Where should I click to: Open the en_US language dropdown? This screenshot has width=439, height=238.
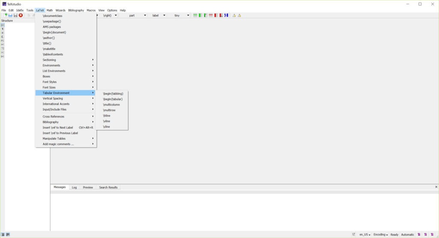tap(364, 235)
